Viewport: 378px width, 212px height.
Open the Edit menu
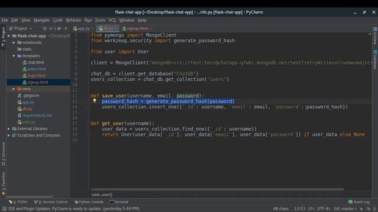pyautogui.click(x=14, y=20)
